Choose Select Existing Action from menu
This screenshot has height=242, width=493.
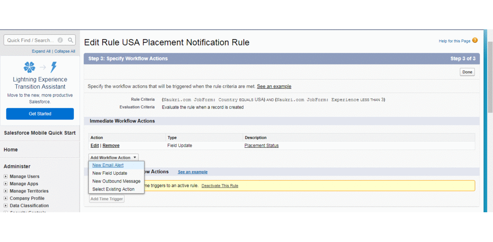click(x=113, y=189)
